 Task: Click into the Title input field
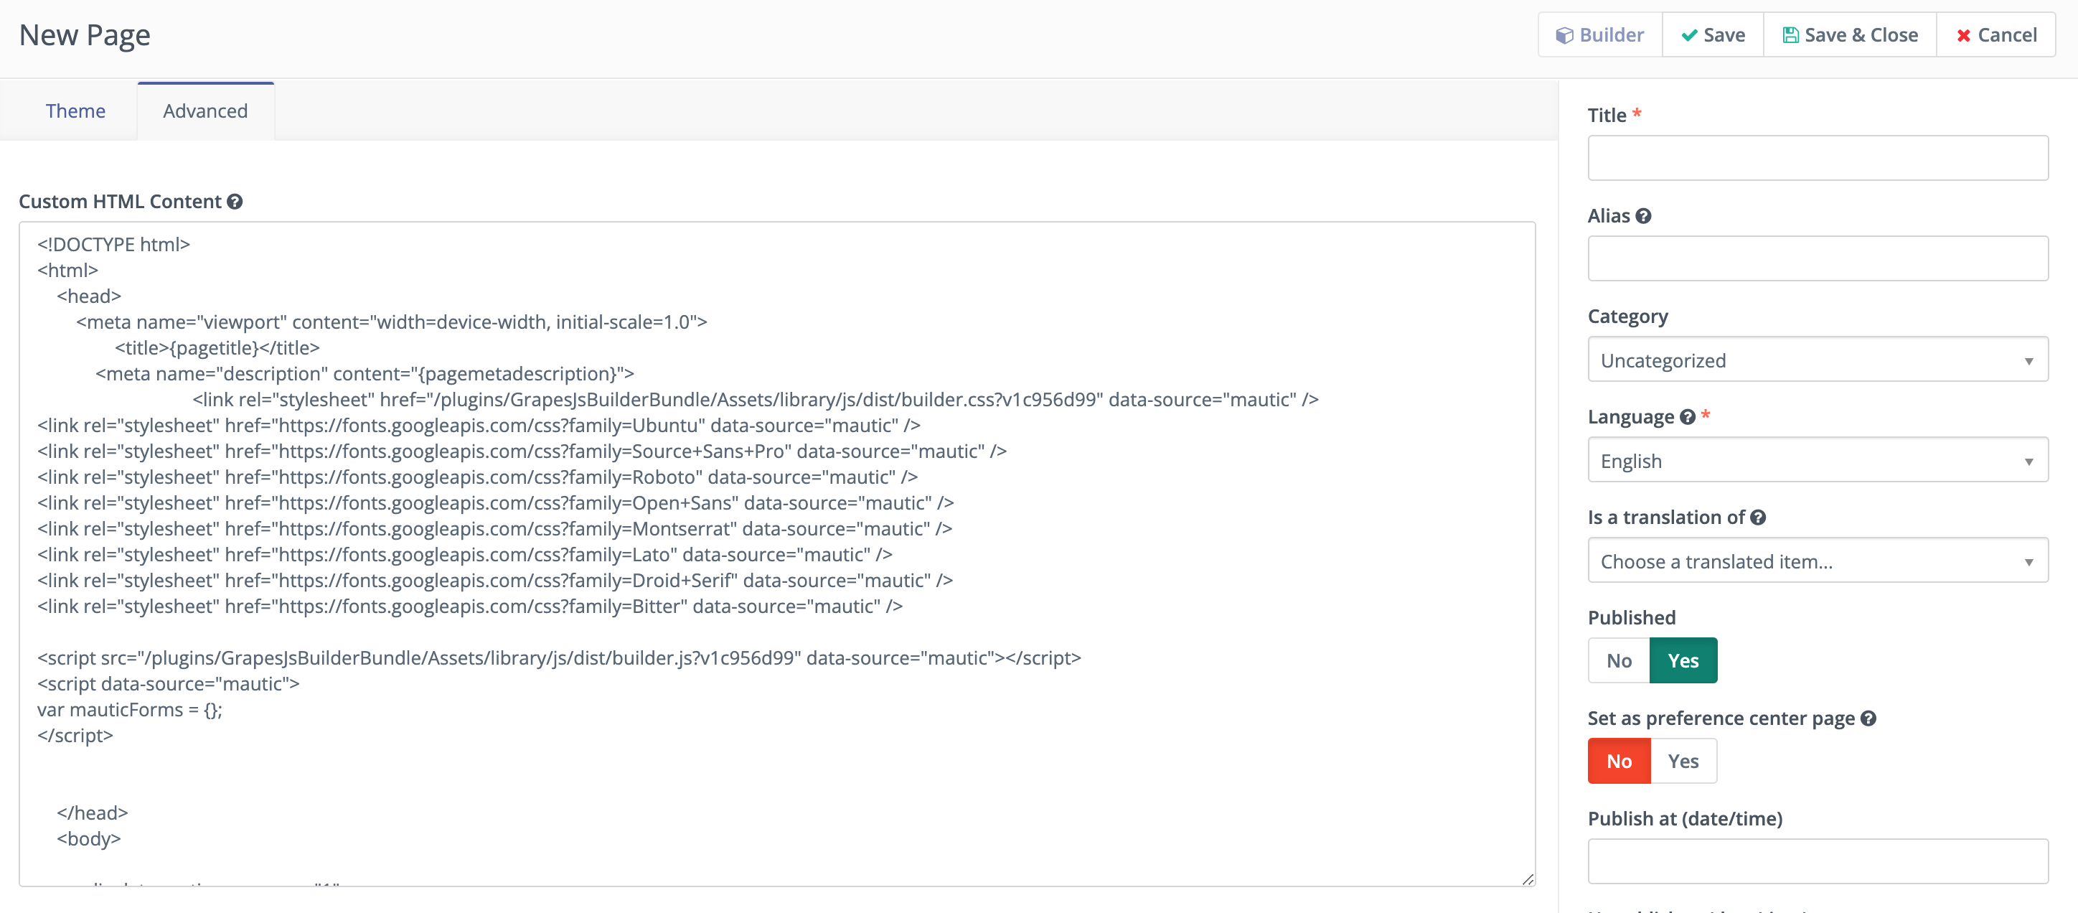coord(1818,158)
